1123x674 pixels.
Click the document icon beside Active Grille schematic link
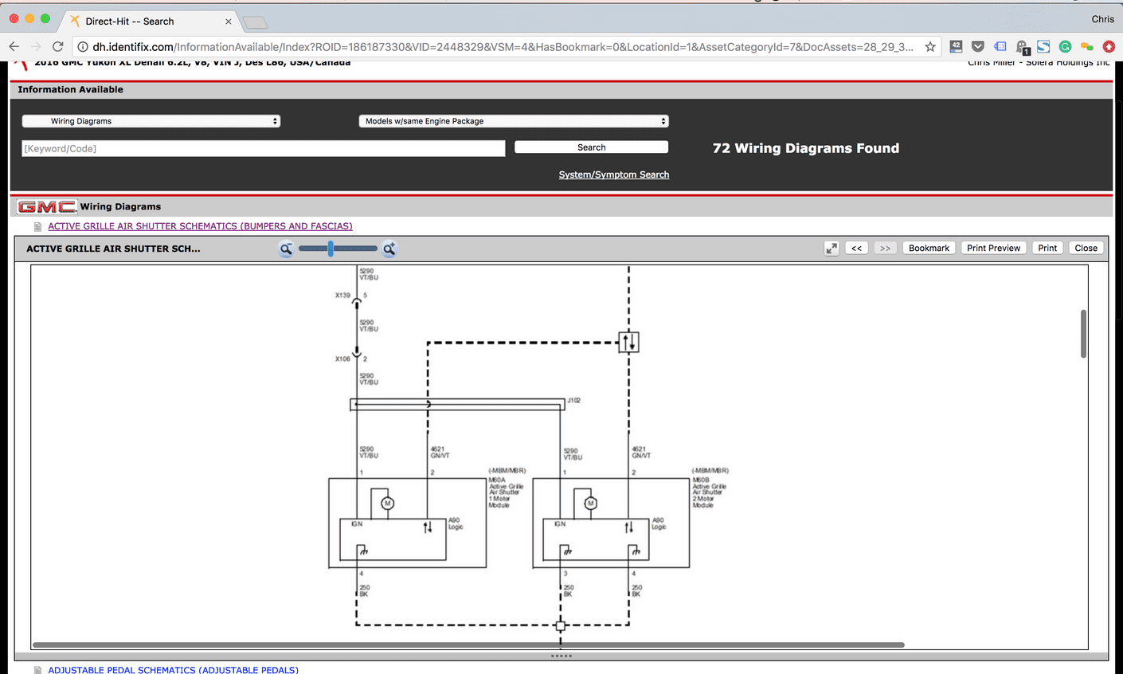point(37,225)
